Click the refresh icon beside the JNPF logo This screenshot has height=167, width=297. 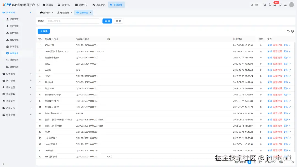(x=38, y=4)
